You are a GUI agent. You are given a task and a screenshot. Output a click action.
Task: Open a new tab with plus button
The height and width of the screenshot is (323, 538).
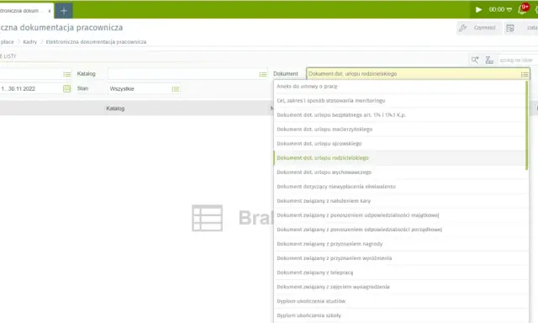coord(64,11)
